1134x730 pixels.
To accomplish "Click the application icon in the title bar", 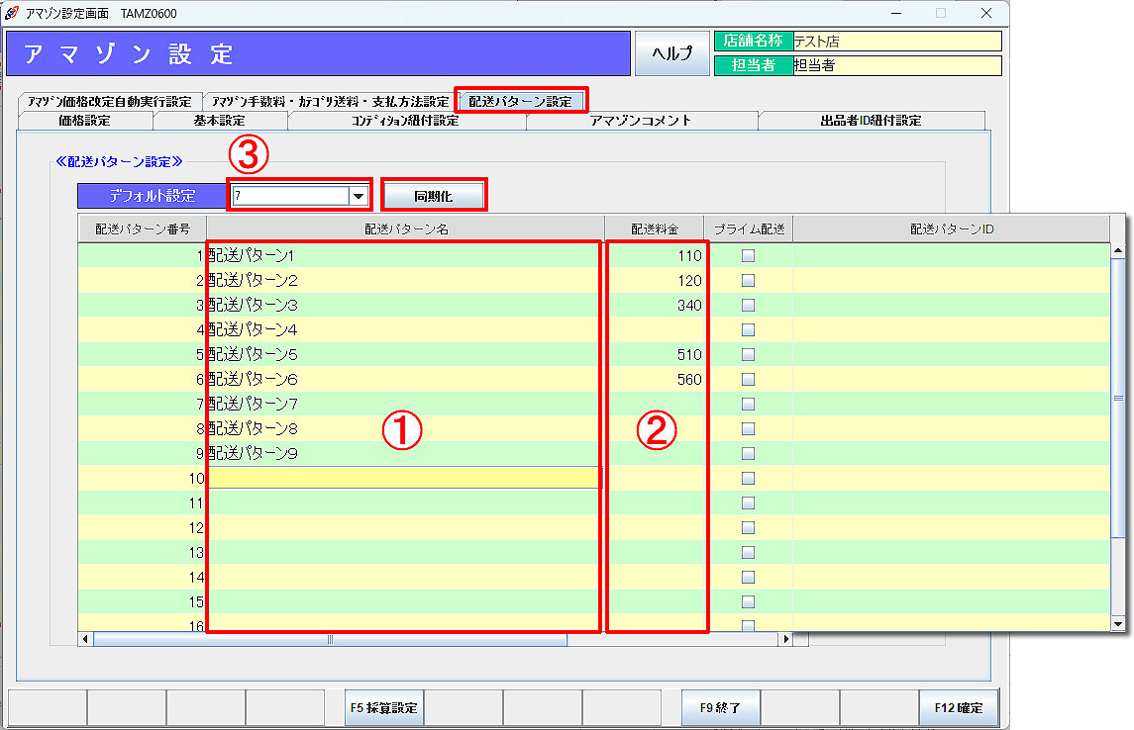I will pos(12,13).
